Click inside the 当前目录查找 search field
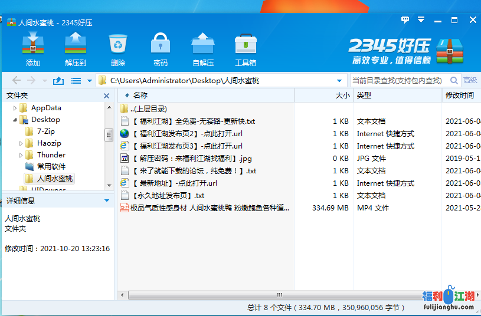Image resolution: width=481 pixels, height=316 pixels. [398, 81]
